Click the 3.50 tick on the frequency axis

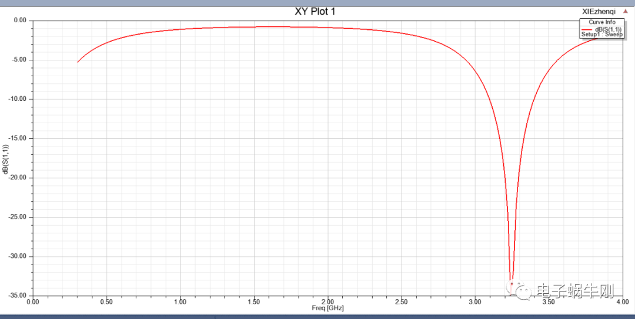point(549,302)
